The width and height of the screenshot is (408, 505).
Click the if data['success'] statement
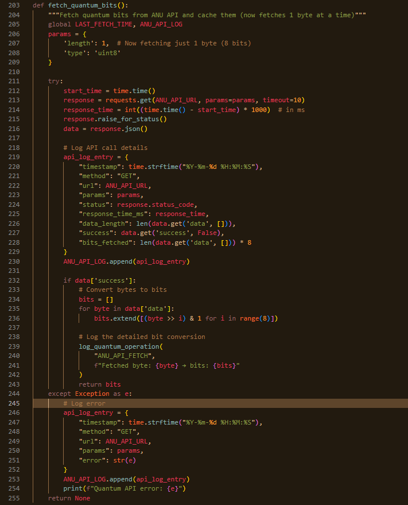coord(100,280)
